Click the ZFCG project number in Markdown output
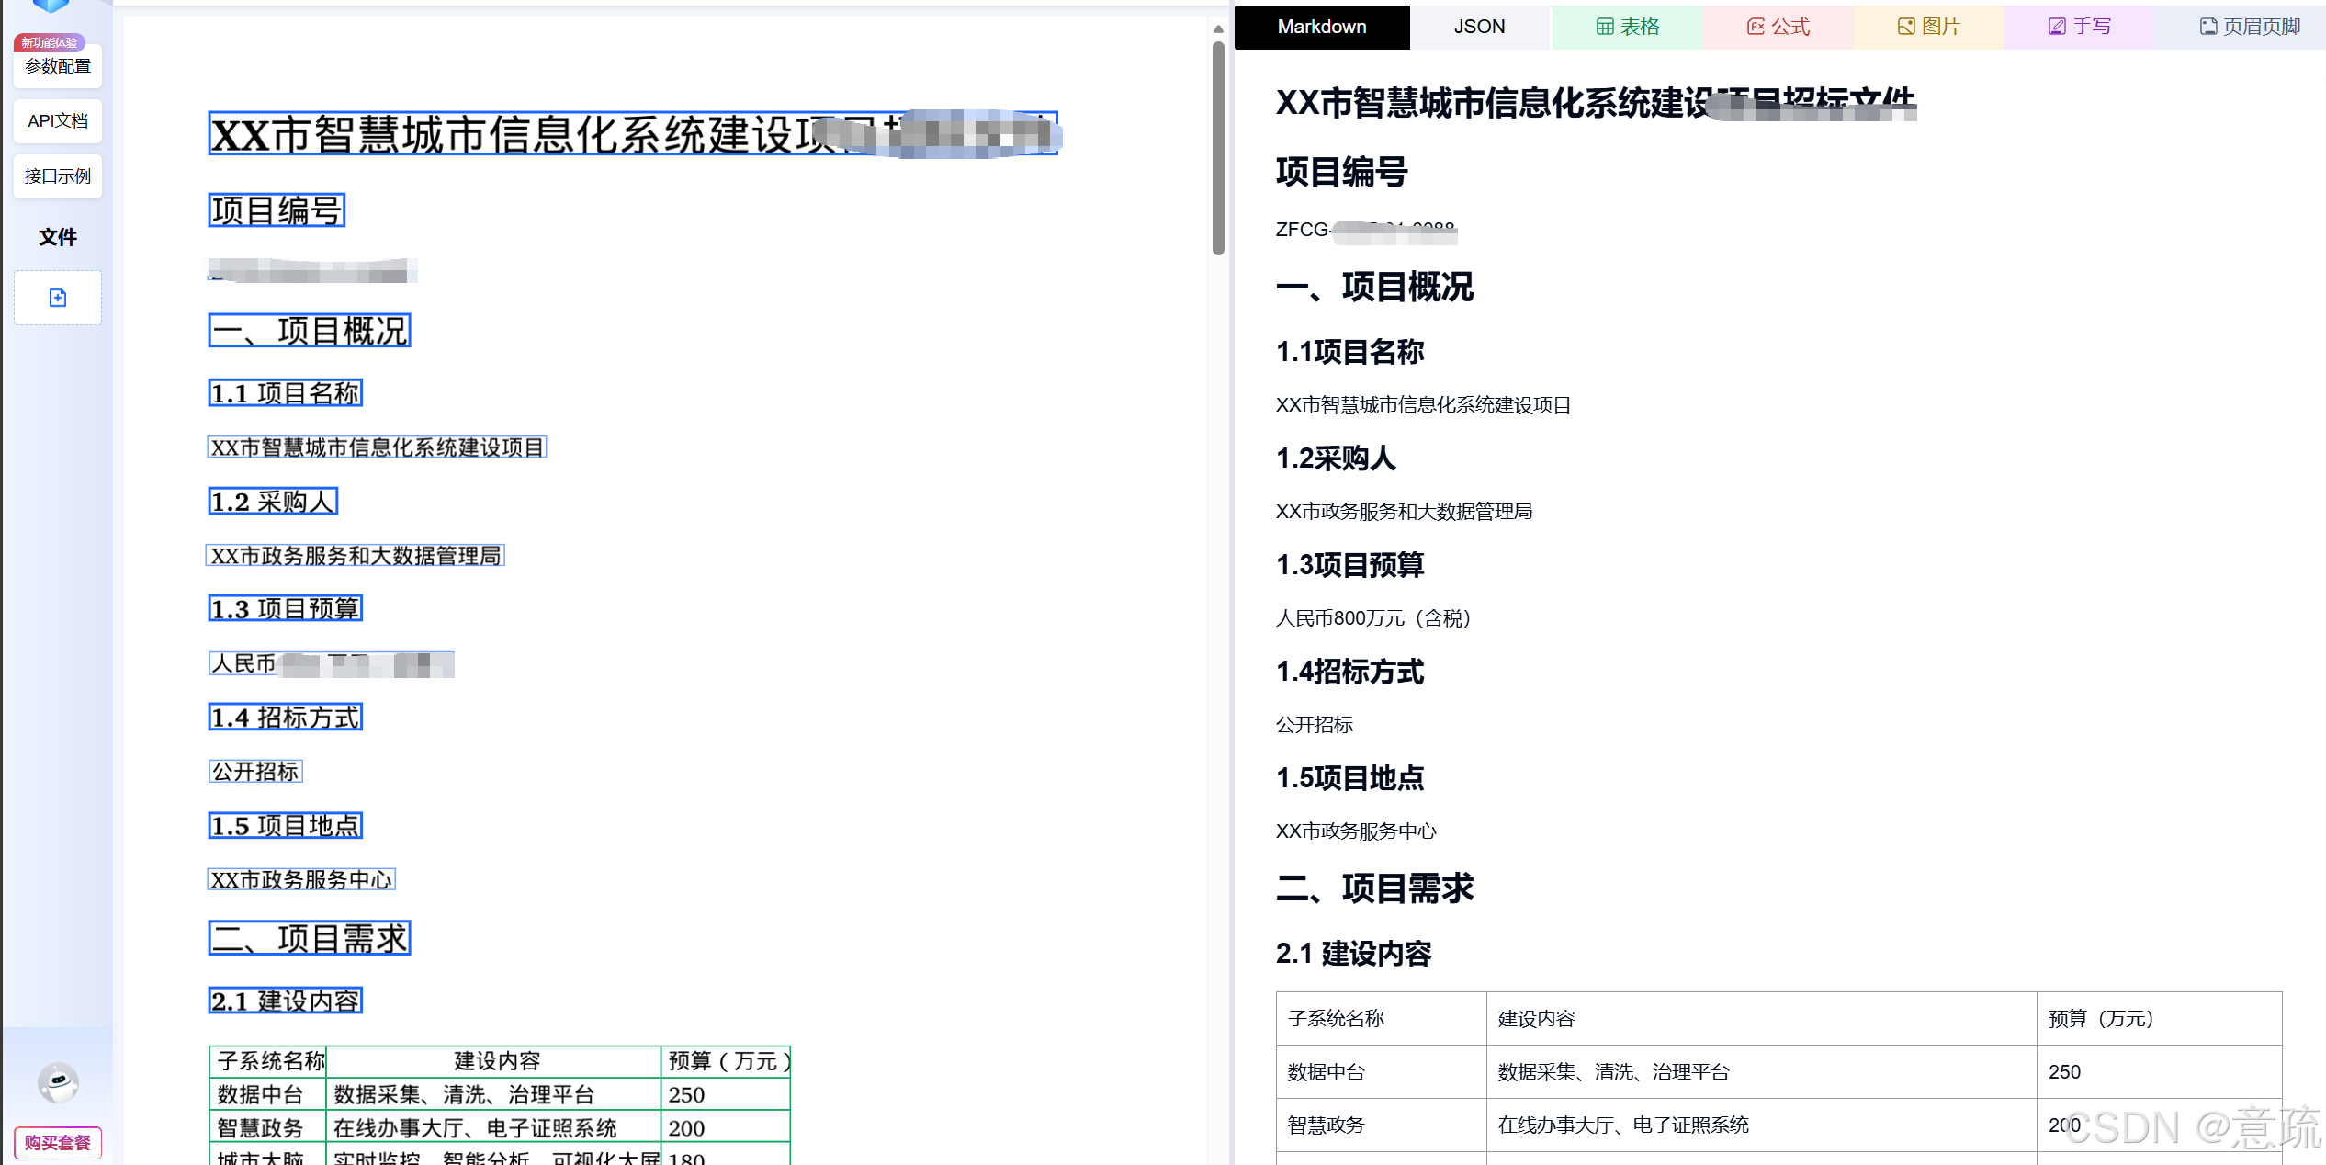Viewport: 2326px width, 1165px height. click(x=1365, y=230)
